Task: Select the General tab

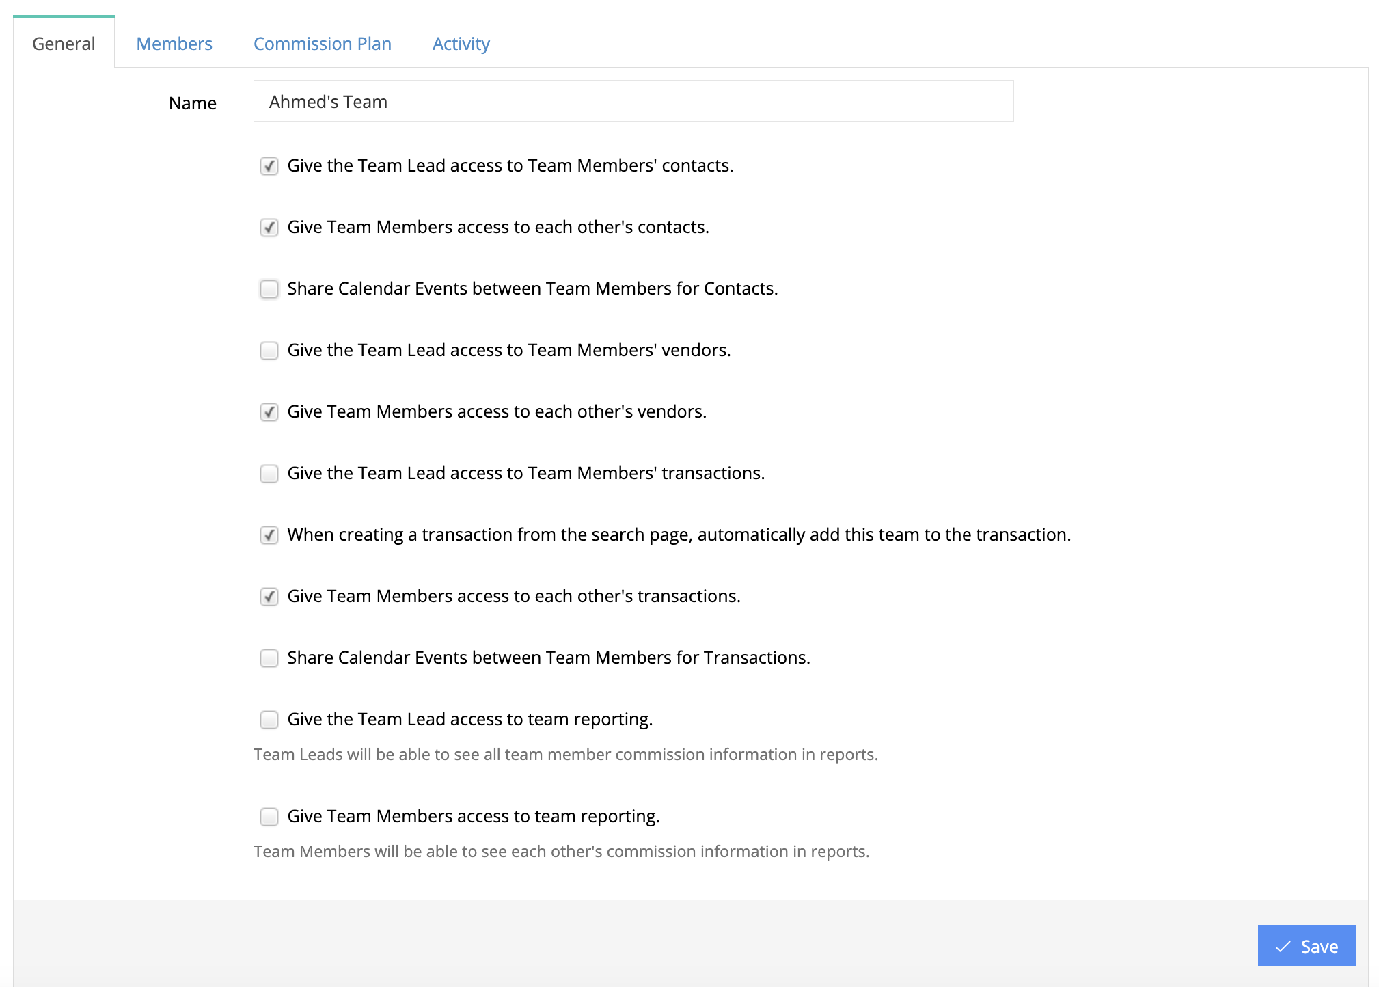Action: (x=64, y=44)
